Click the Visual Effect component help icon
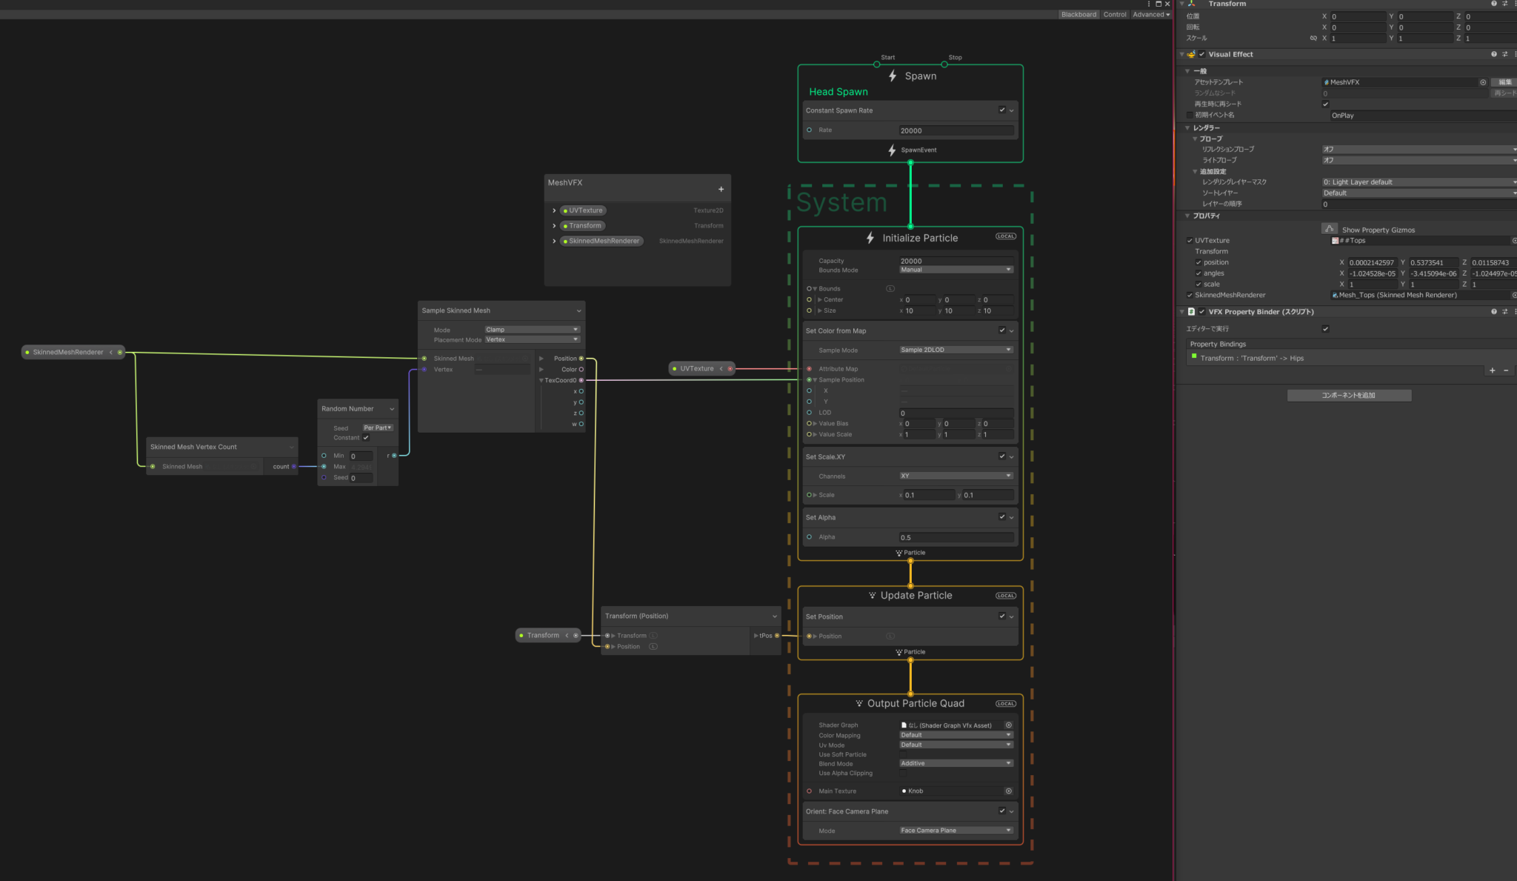This screenshot has width=1517, height=881. tap(1493, 54)
